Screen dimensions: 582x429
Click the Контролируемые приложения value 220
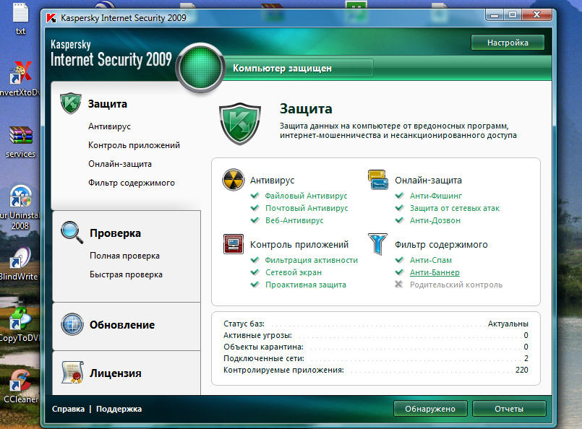(521, 370)
